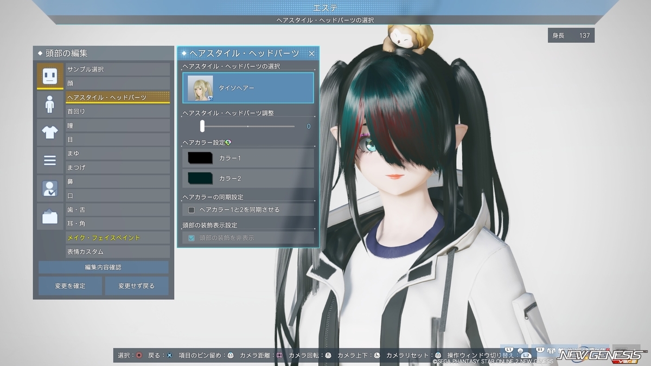This screenshot has height=366, width=651.
Task: Open まゆ eyebrow option
Action: tap(118, 153)
